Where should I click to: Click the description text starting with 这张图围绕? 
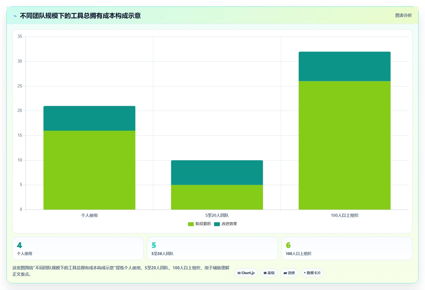121,271
